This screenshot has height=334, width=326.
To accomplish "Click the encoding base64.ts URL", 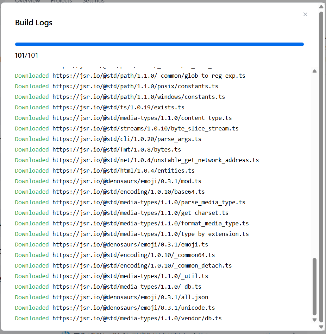I will [x=128, y=192].
